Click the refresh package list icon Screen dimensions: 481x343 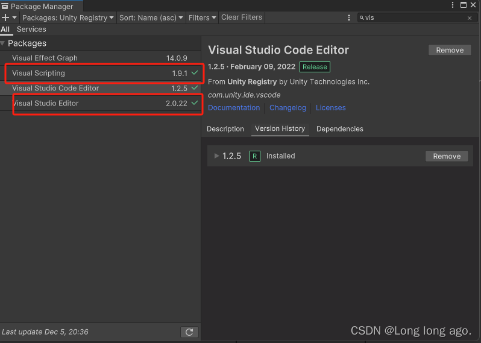click(x=189, y=332)
